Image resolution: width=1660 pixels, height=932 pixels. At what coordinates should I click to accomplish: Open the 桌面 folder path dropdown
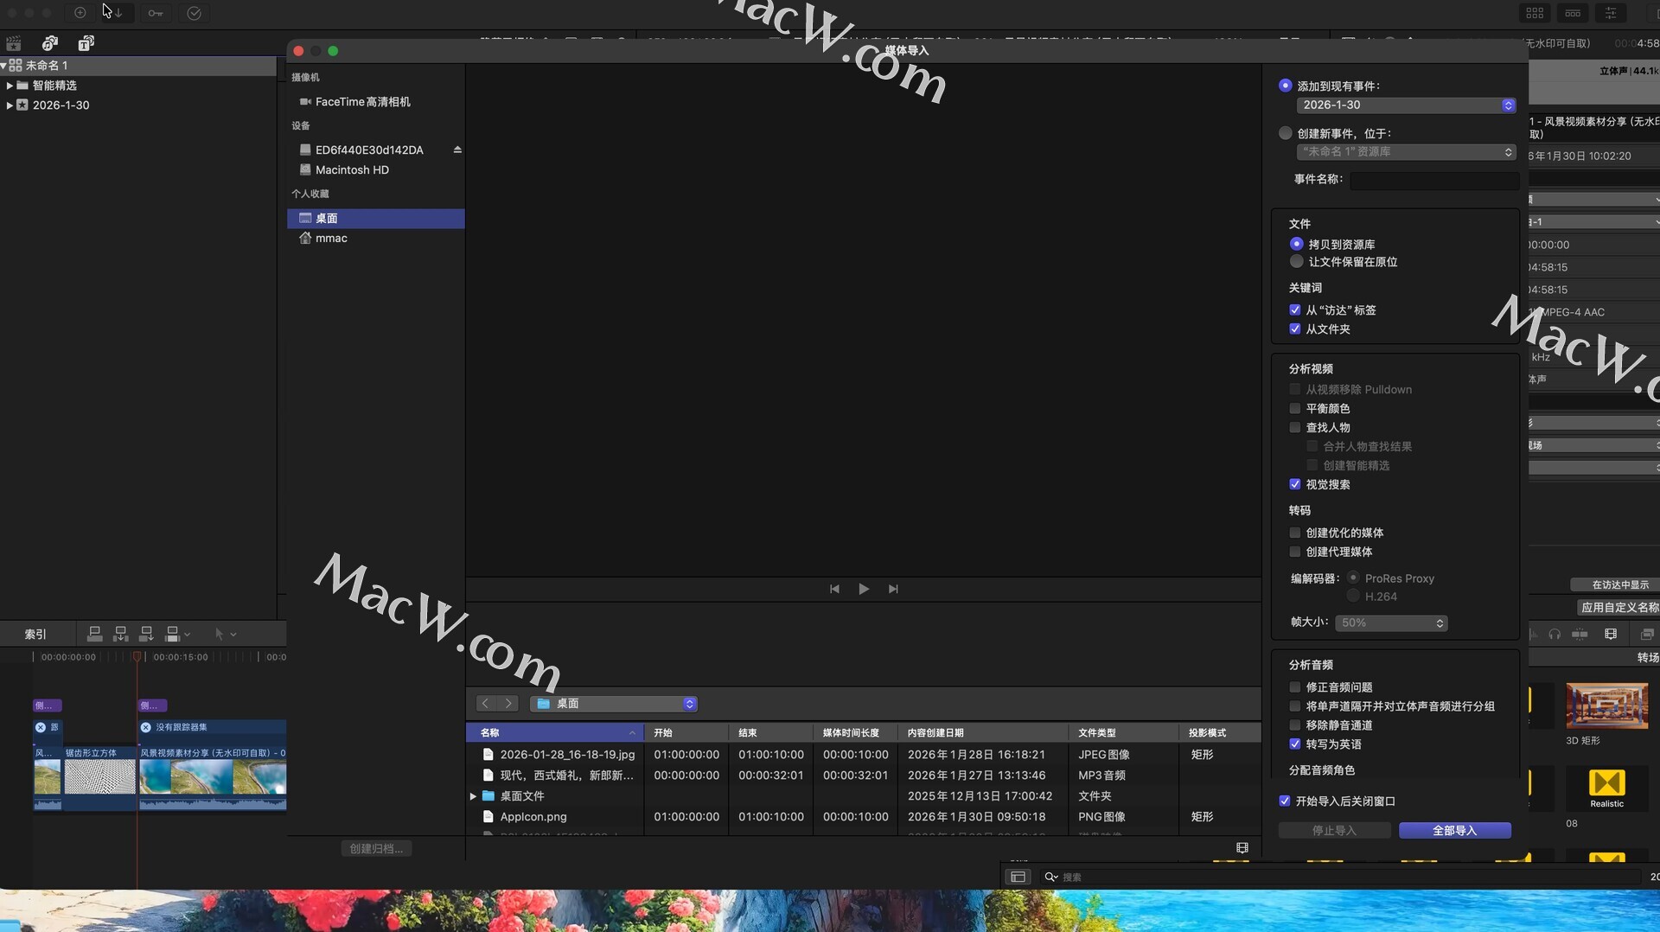tap(614, 704)
